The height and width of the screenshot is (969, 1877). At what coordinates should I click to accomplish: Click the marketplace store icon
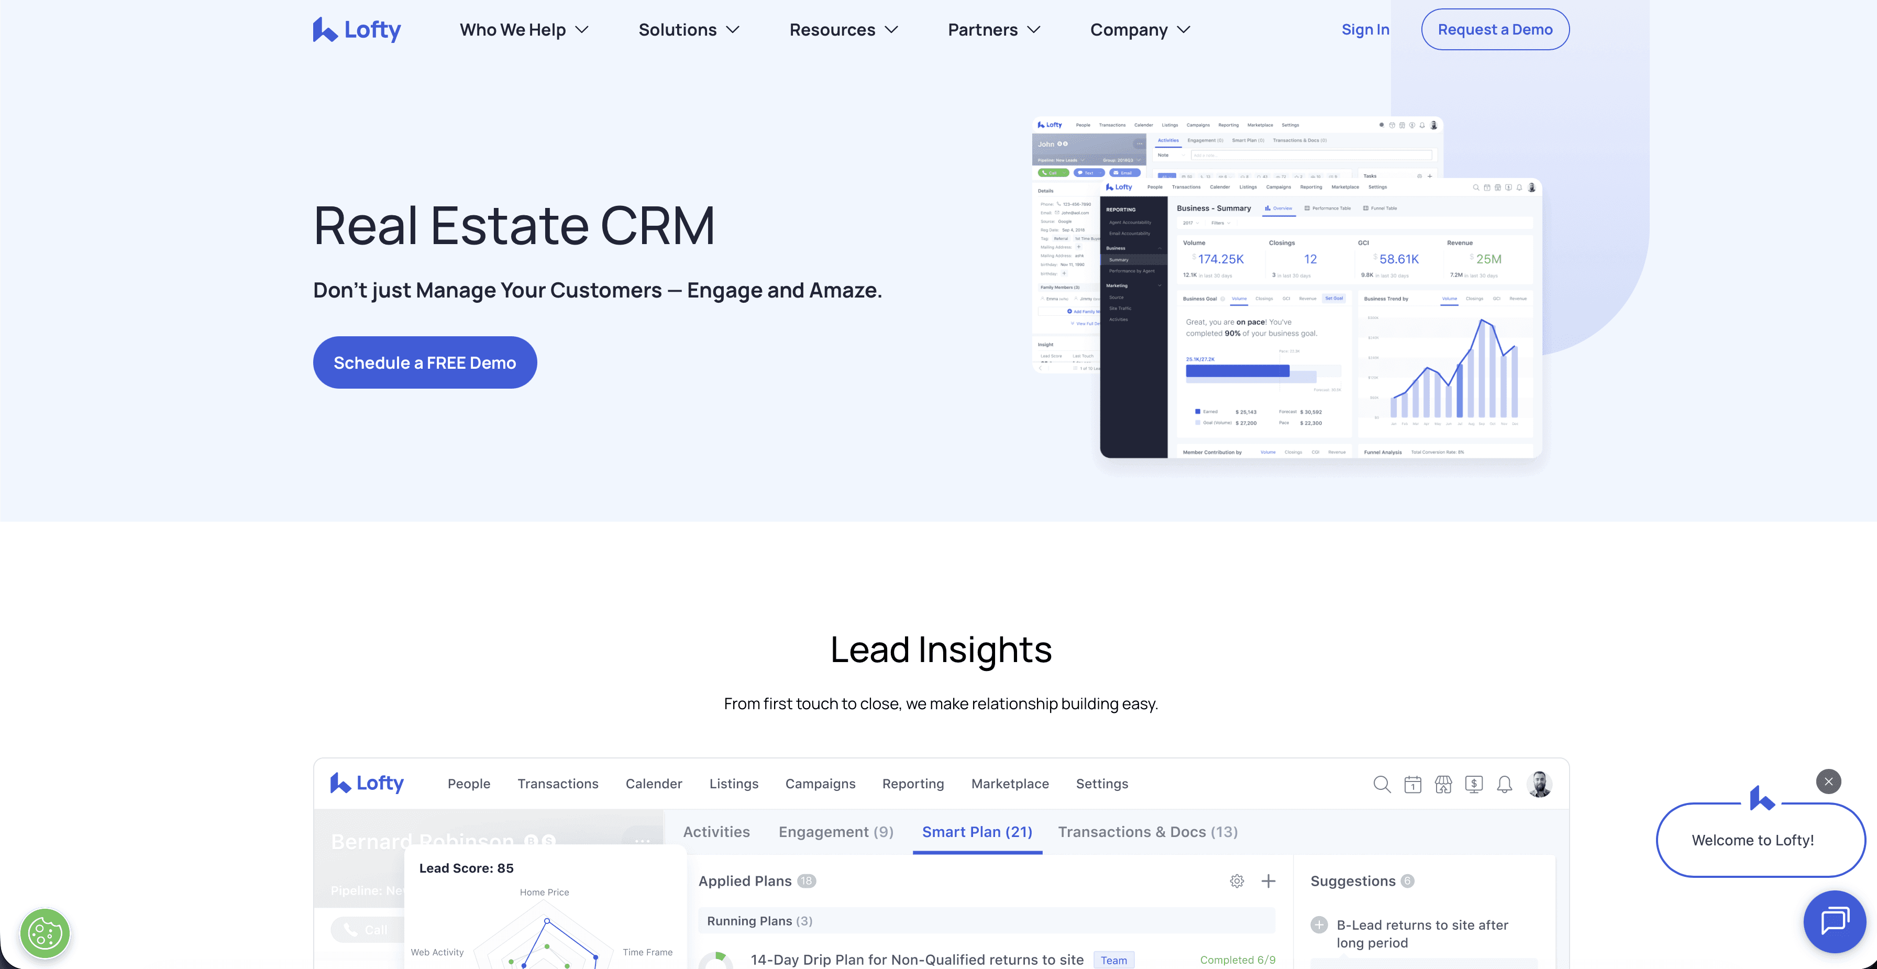(1443, 784)
